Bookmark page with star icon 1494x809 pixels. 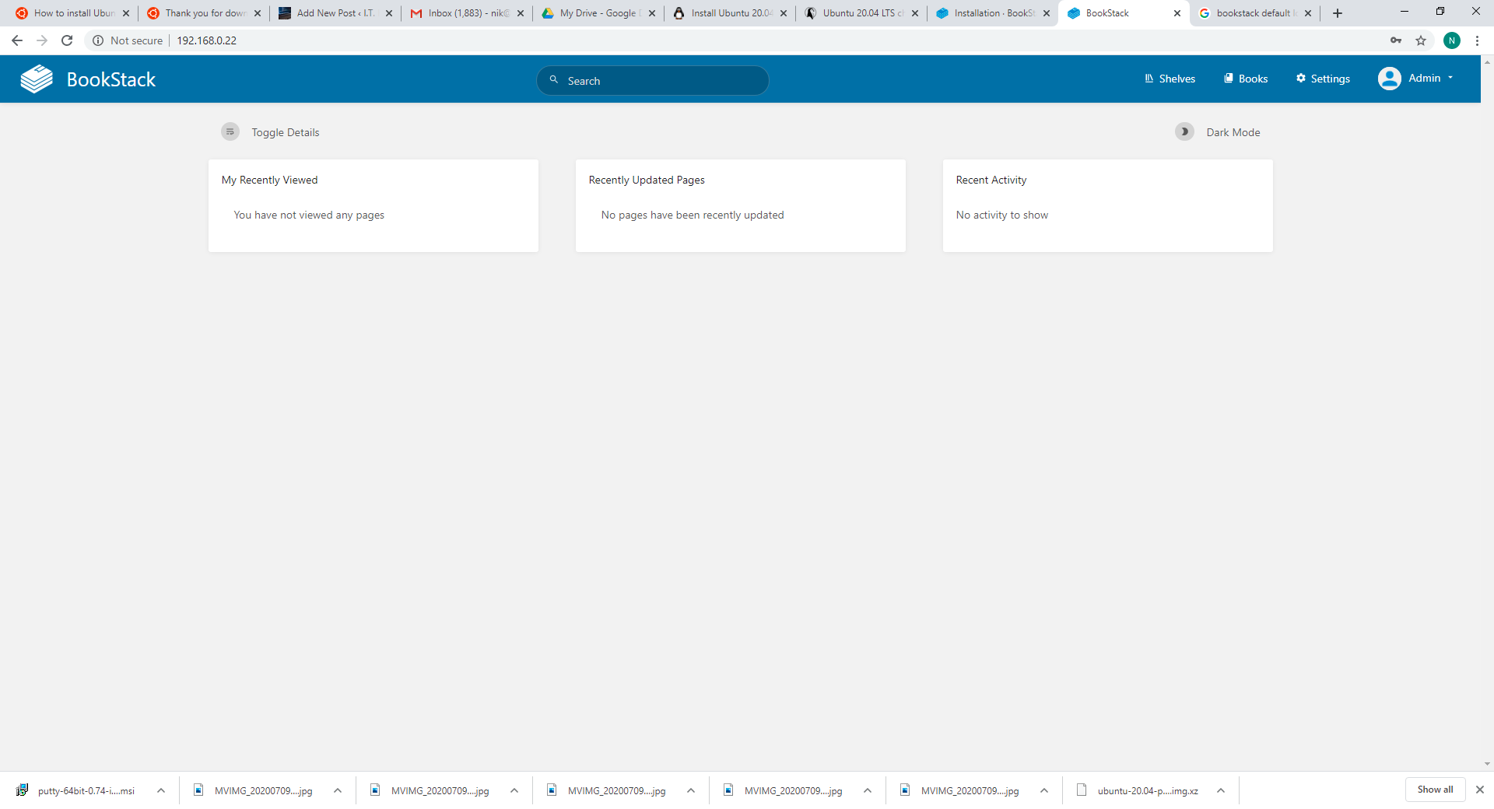coord(1421,40)
